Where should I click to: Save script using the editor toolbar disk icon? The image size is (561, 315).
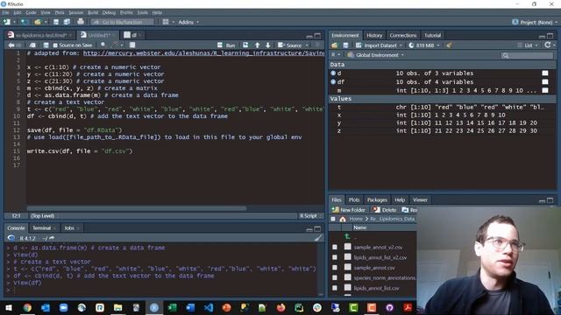coord(46,45)
